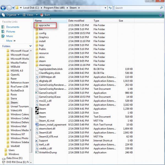Select the dbghelp.dll file icon
This screenshot has width=165, height=165.
(x=37, y=81)
